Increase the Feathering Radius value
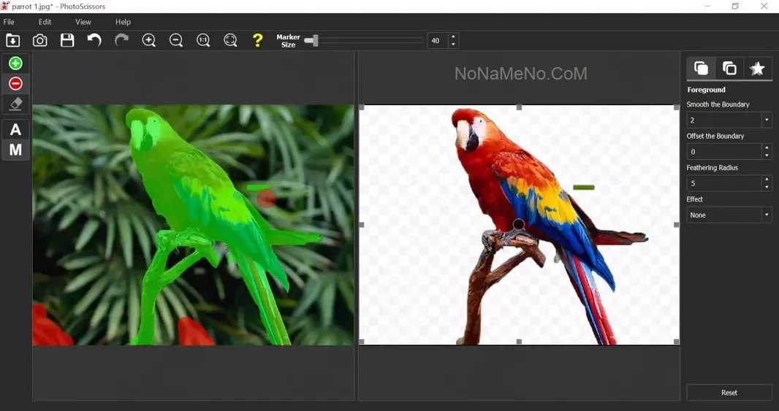This screenshot has width=779, height=411. (x=766, y=180)
